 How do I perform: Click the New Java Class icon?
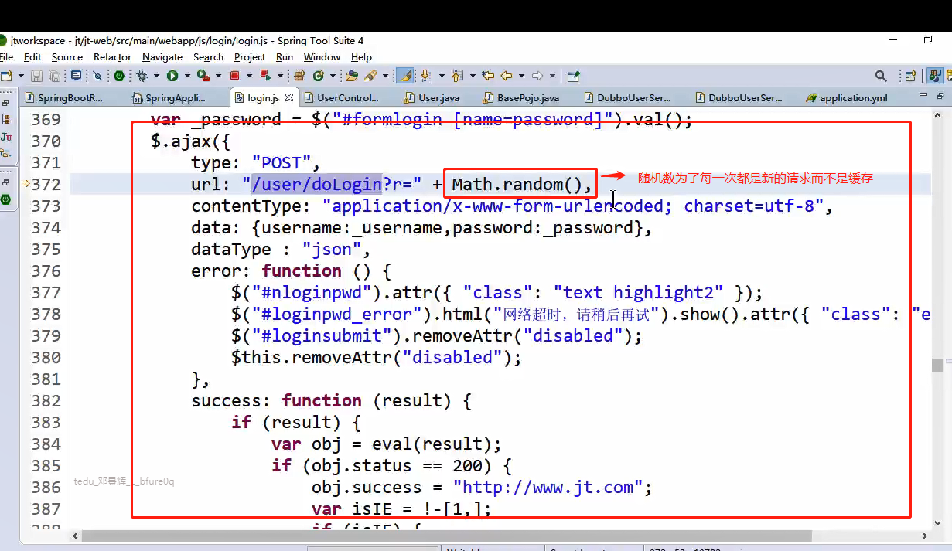click(319, 76)
